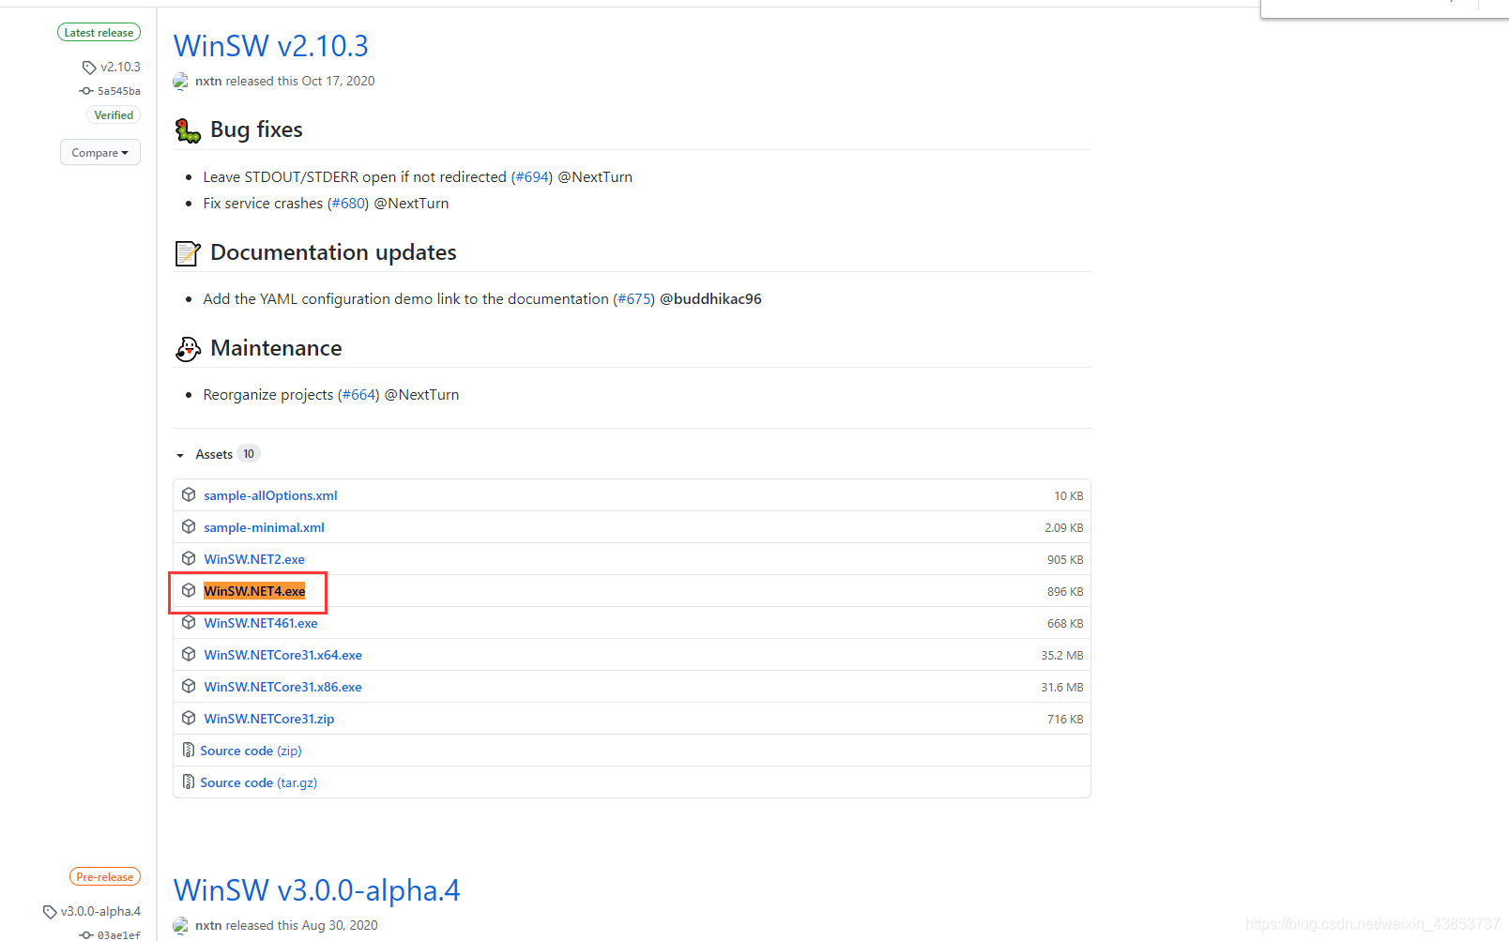Click the package icon beside WinSW.NET4.exe

coord(189,590)
